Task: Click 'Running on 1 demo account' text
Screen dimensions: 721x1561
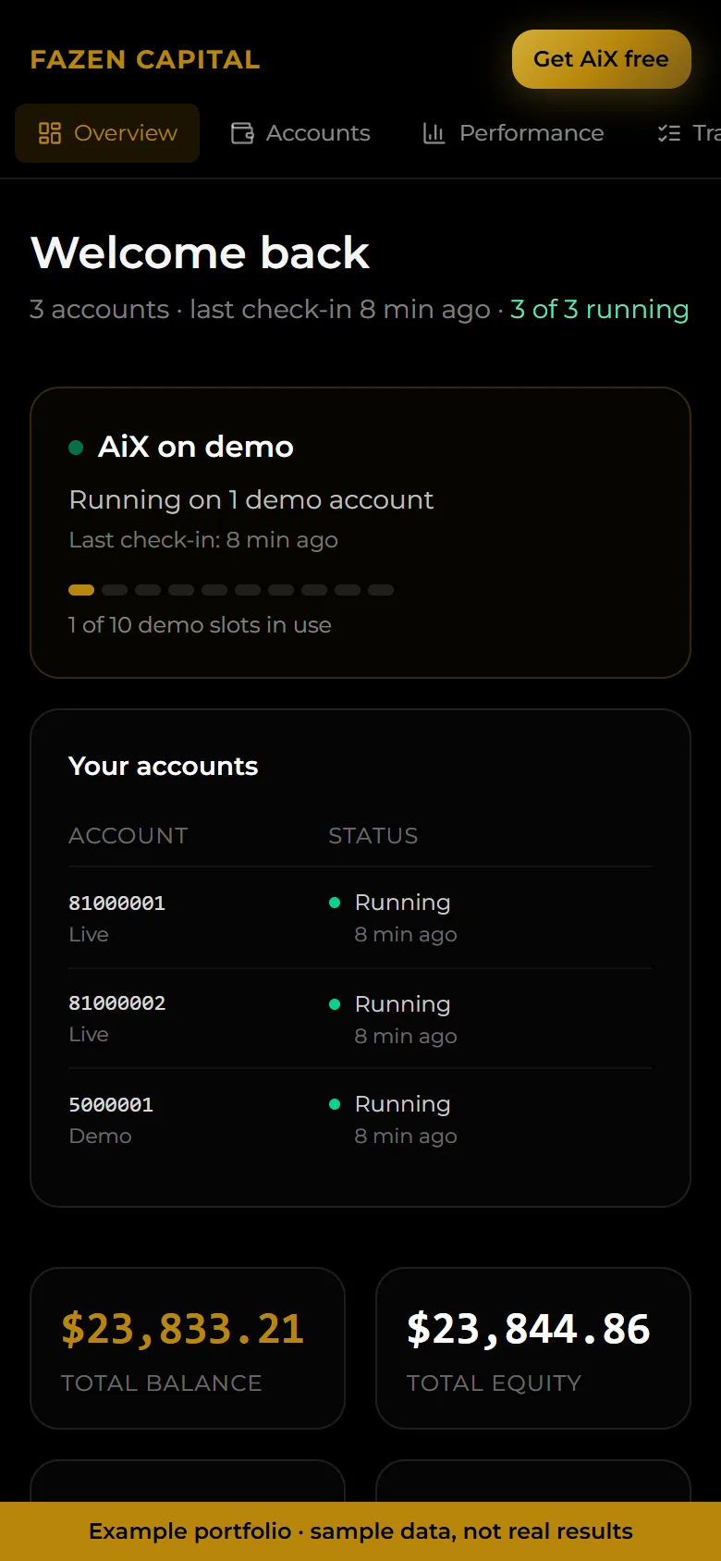Action: pos(251,499)
